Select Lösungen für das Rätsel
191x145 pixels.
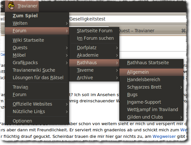[x=37, y=78]
